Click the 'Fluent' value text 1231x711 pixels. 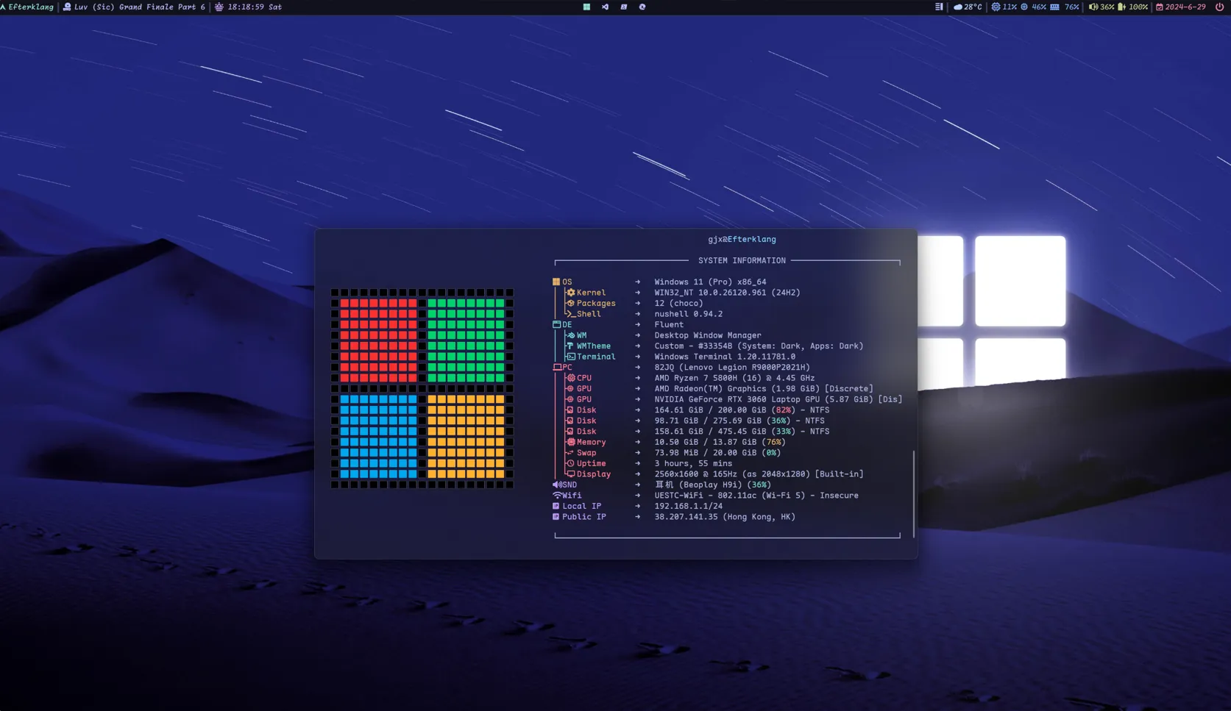(x=669, y=324)
